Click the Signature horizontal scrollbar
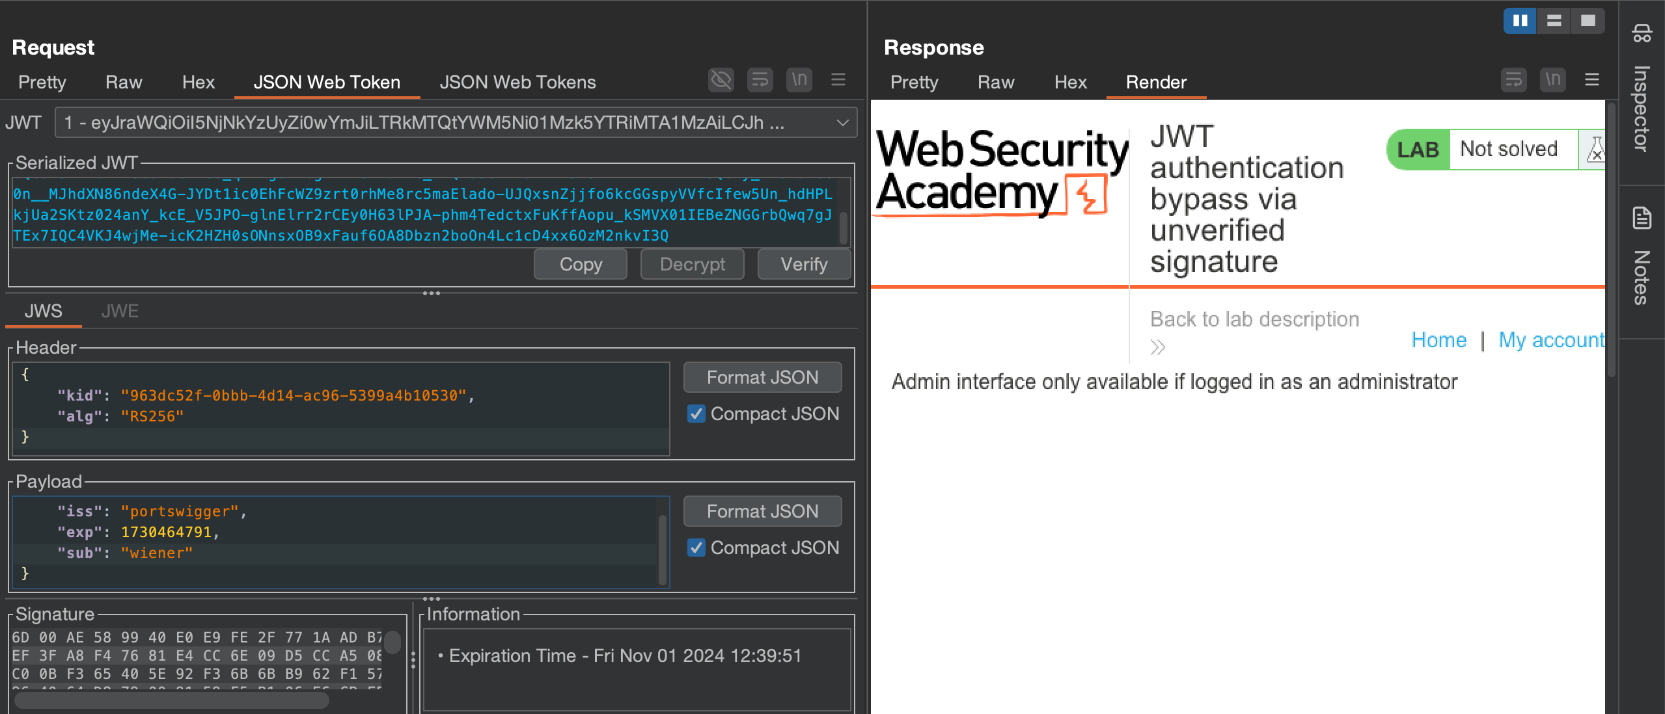Viewport: 1665px width, 714px height. click(171, 700)
